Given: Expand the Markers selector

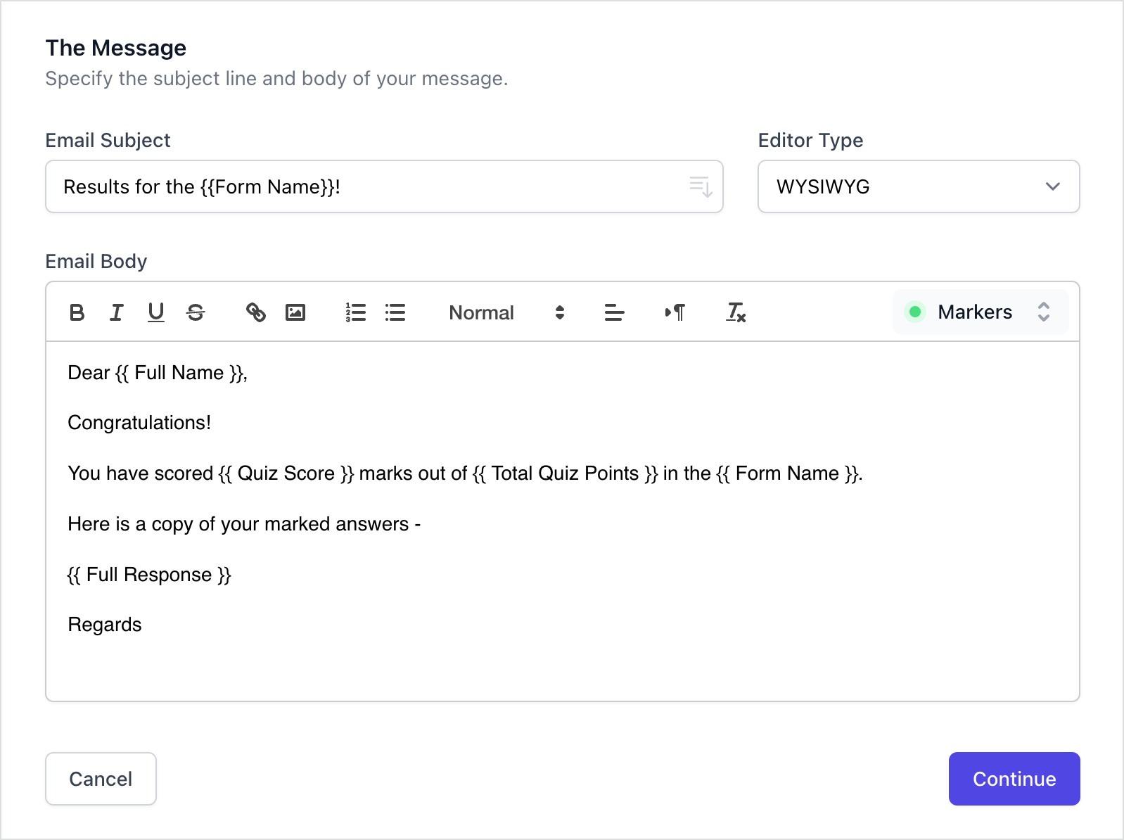Looking at the screenshot, I should tap(980, 312).
